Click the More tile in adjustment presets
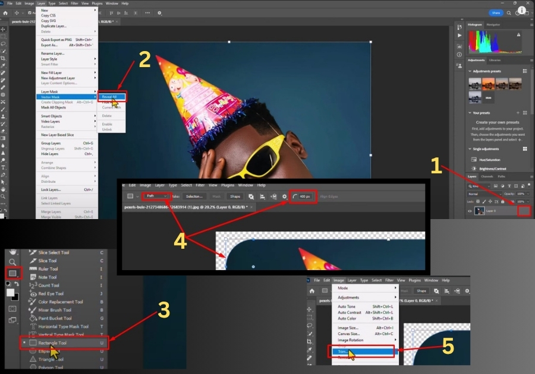This screenshot has width=535, height=374. click(488, 98)
